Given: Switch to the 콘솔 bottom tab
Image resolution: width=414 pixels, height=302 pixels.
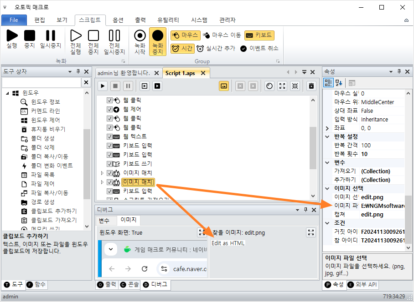Looking at the screenshot, I should [x=129, y=285].
